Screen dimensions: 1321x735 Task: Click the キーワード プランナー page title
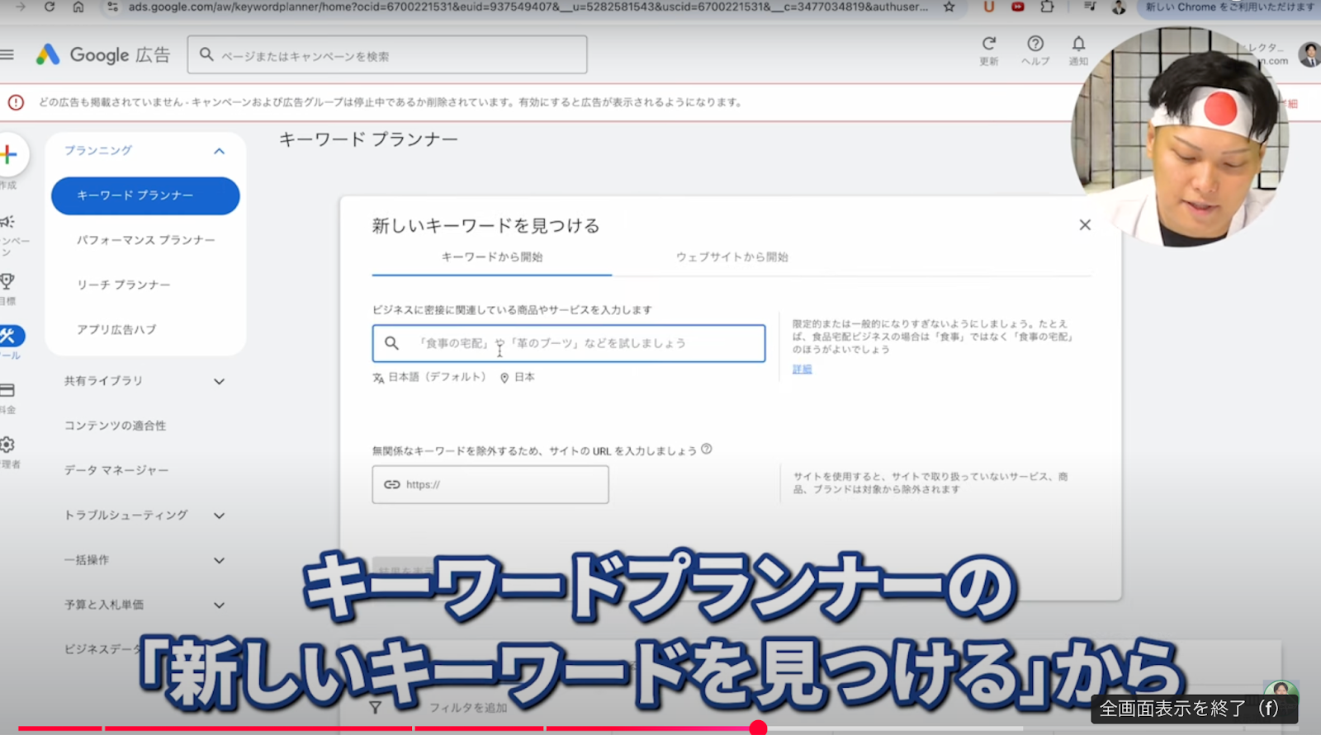click(x=368, y=140)
